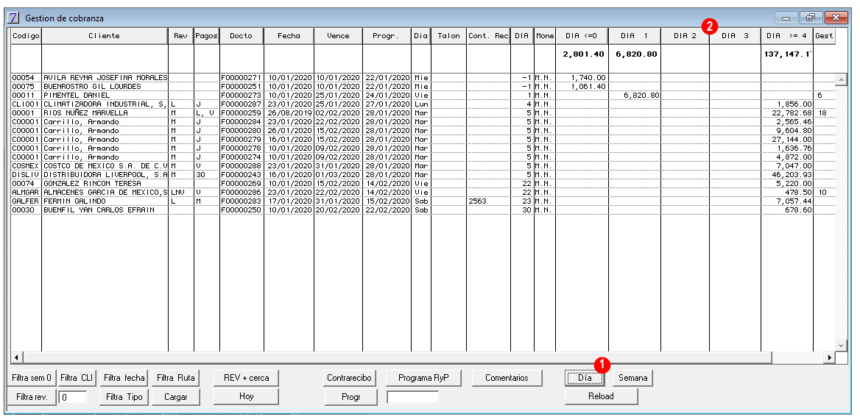The height and width of the screenshot is (419, 860).
Task: Sort by the Cliente column header
Action: tap(105, 35)
